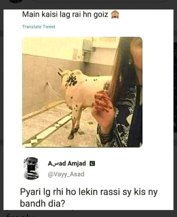The height and width of the screenshot is (217, 177).
Task: Click the letter A on the right edge
Action: tap(175, 124)
